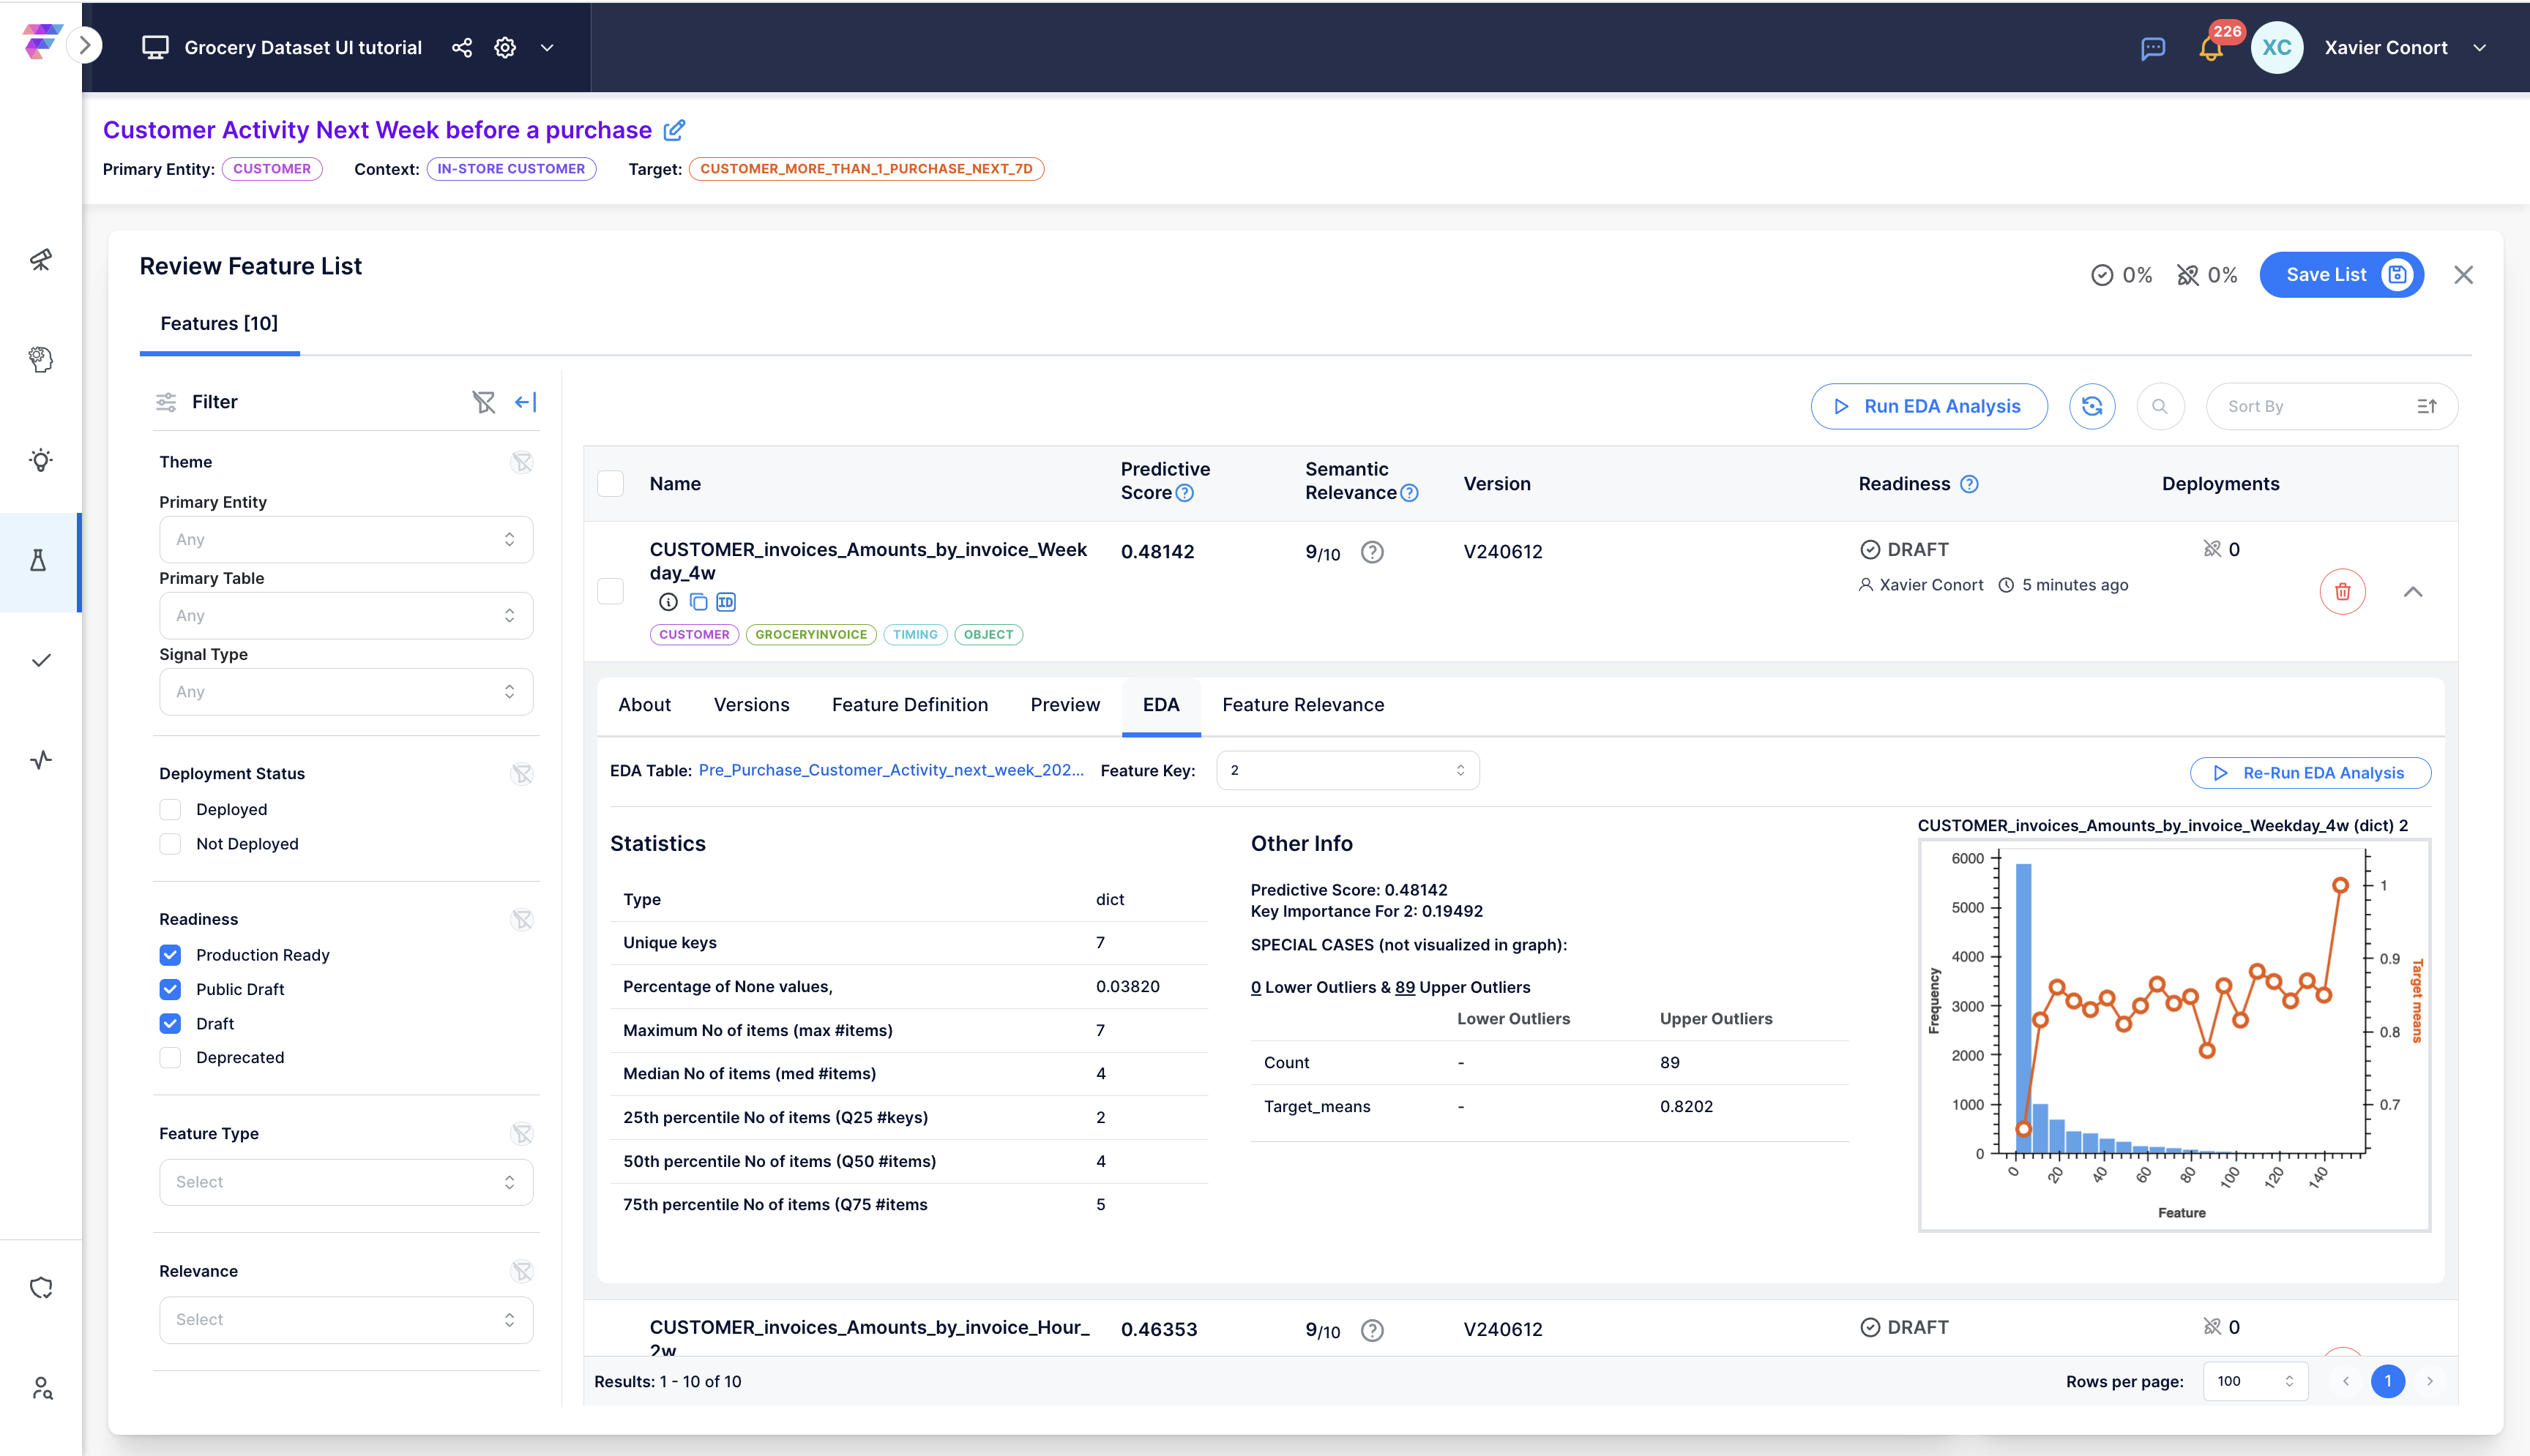The width and height of the screenshot is (2530, 1456).
Task: Copy Weekday_4w feature name icon
Action: point(698,602)
